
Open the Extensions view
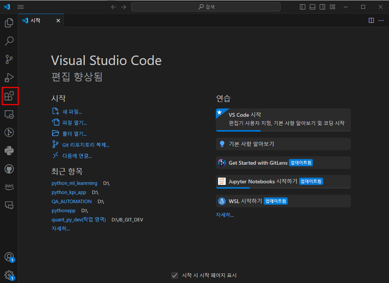click(x=9, y=96)
